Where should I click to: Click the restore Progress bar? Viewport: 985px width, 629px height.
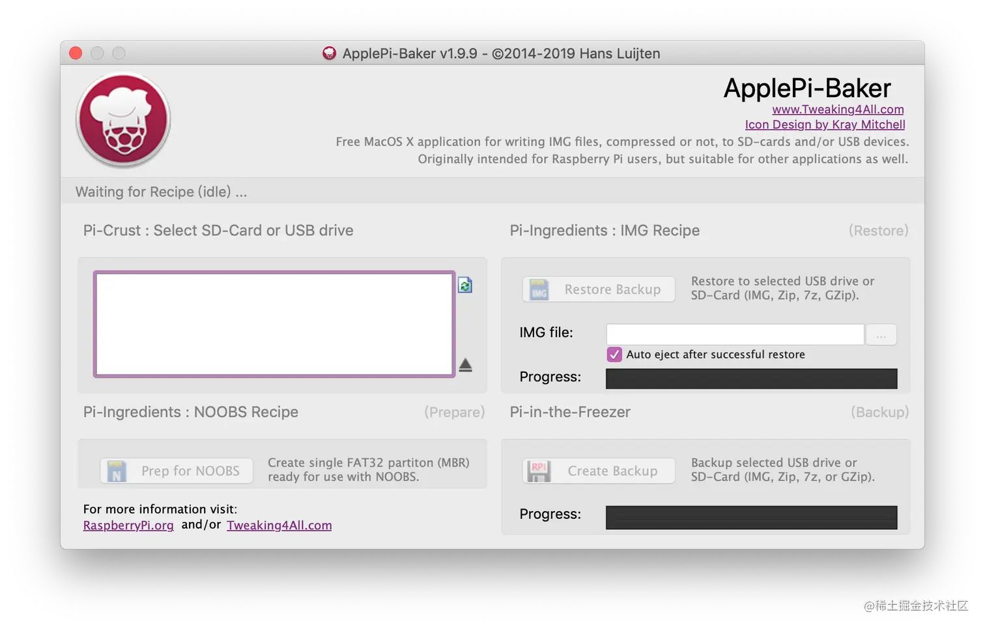(751, 379)
